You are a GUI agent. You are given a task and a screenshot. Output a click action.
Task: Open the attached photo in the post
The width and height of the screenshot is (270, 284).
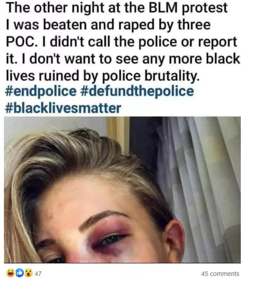122,190
